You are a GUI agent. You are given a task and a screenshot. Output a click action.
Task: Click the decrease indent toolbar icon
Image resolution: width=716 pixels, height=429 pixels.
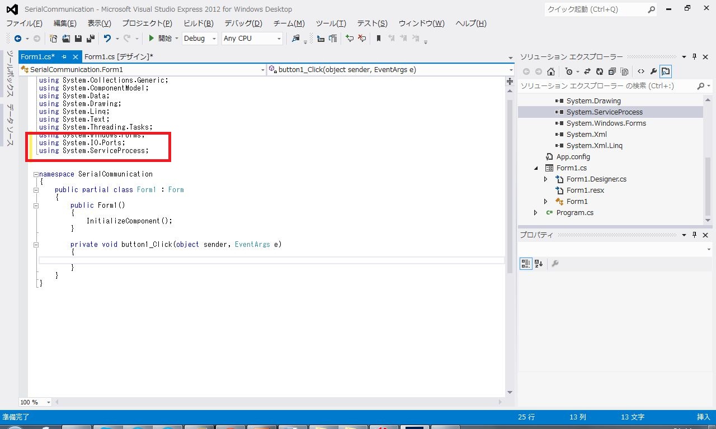(x=321, y=39)
